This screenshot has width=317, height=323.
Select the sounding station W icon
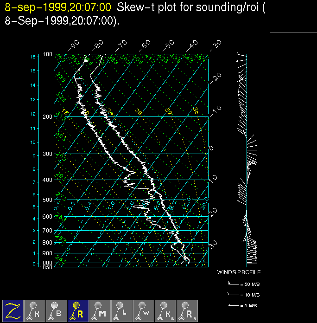(143, 310)
